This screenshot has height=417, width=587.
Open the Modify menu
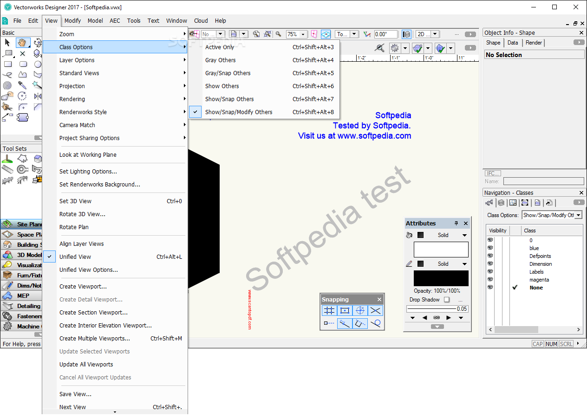72,21
